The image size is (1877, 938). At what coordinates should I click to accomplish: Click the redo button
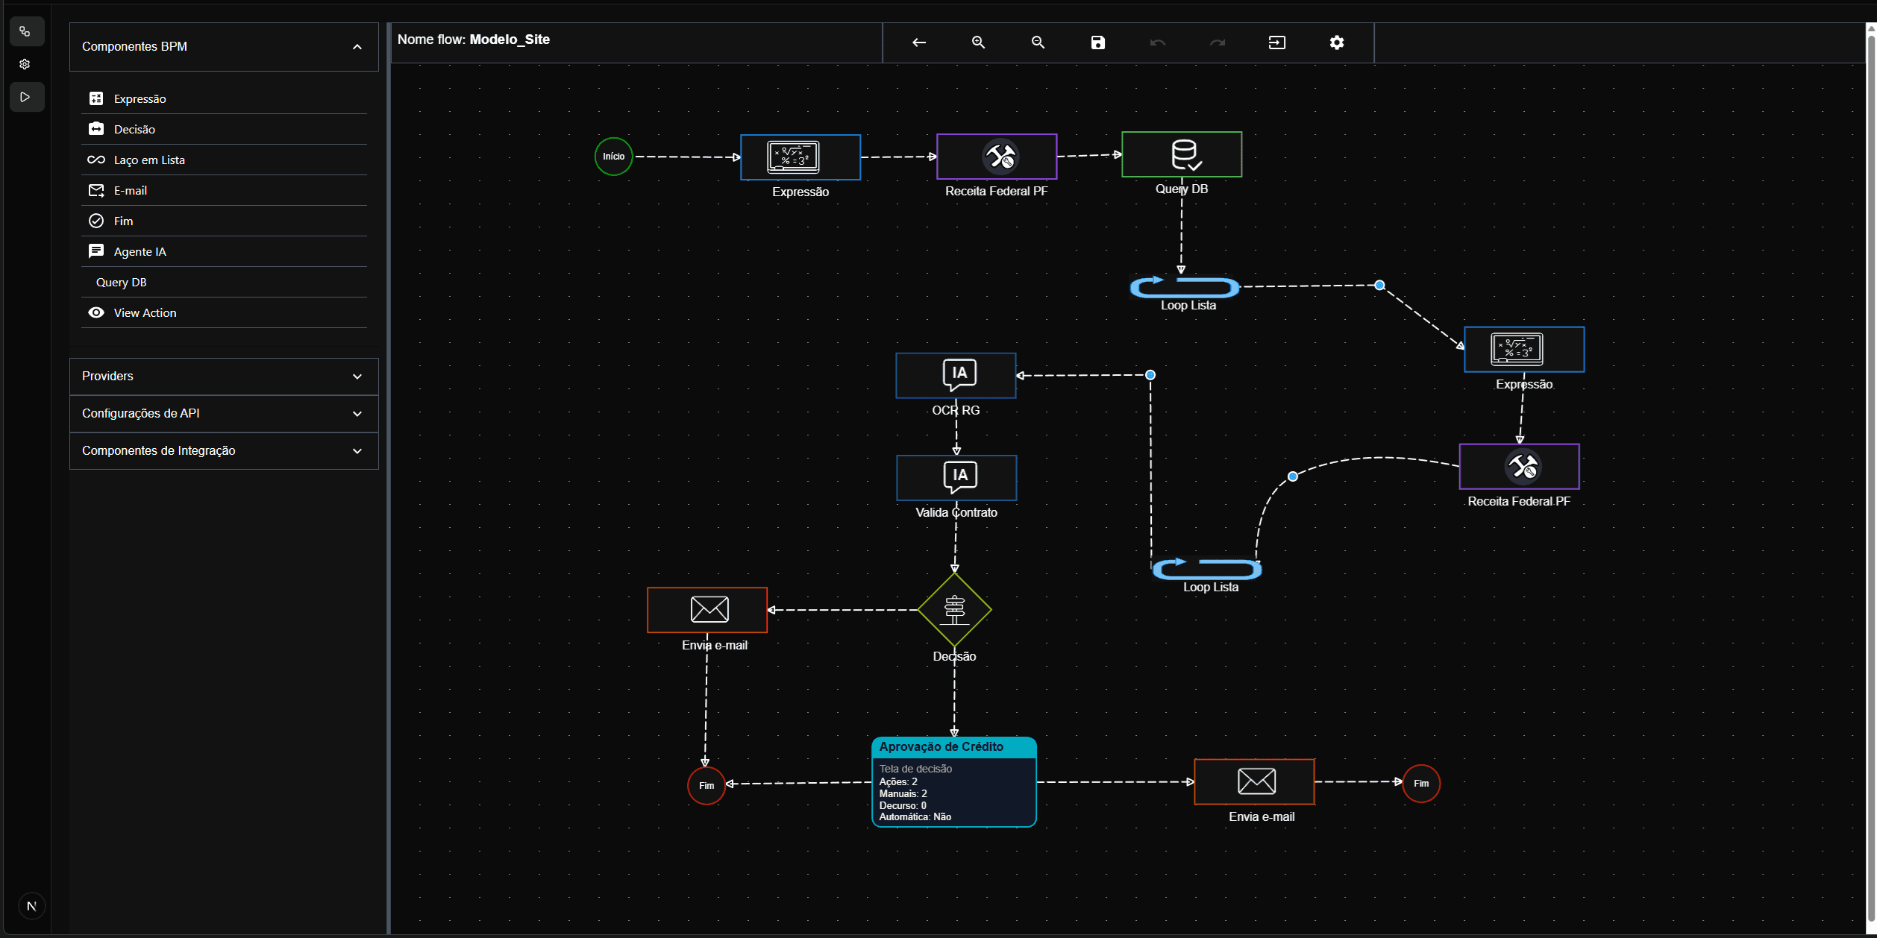click(x=1217, y=43)
